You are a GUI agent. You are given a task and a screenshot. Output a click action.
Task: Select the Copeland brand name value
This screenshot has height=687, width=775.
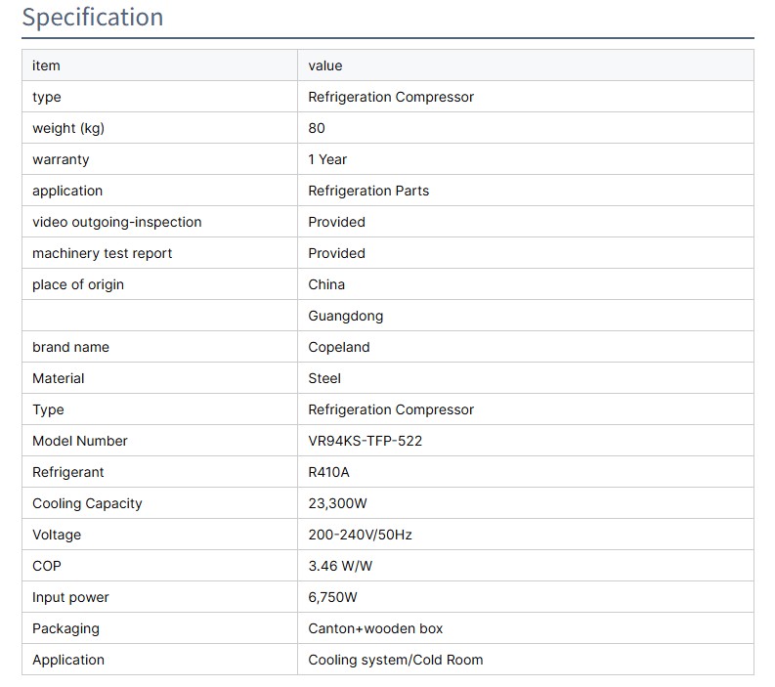[338, 347]
